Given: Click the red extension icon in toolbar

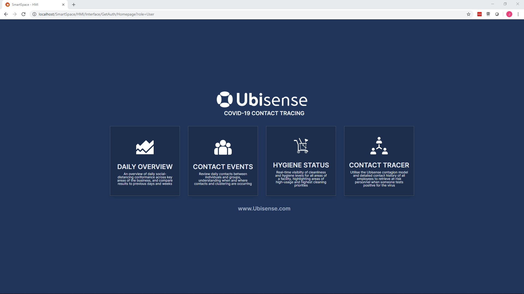Looking at the screenshot, I should [x=480, y=14].
